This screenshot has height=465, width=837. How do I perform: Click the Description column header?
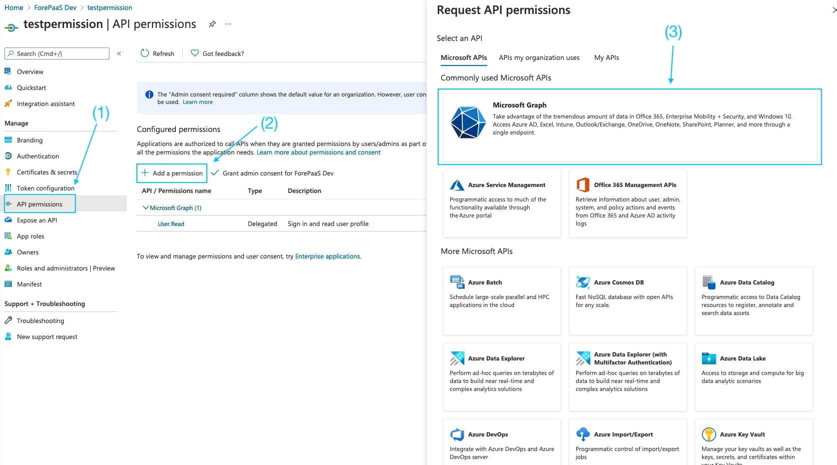[x=304, y=190]
